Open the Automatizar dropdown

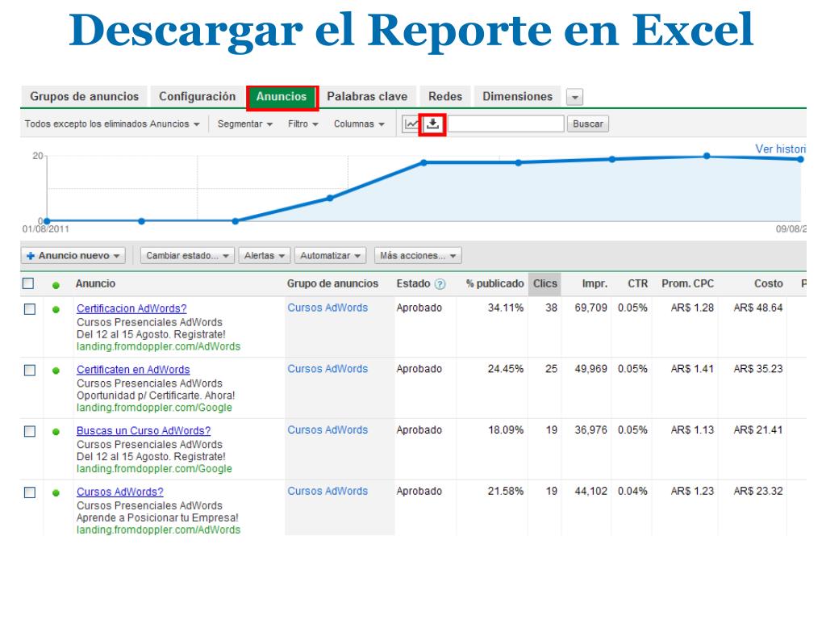pyautogui.click(x=330, y=256)
